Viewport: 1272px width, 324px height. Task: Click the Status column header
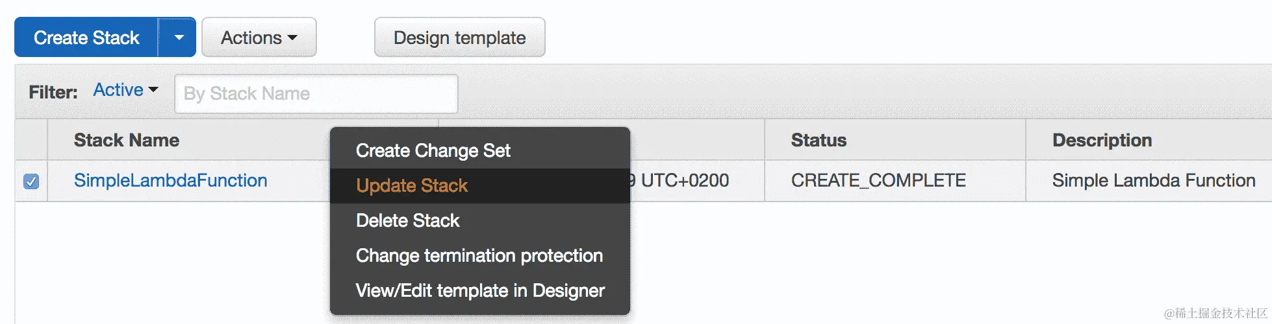point(819,140)
